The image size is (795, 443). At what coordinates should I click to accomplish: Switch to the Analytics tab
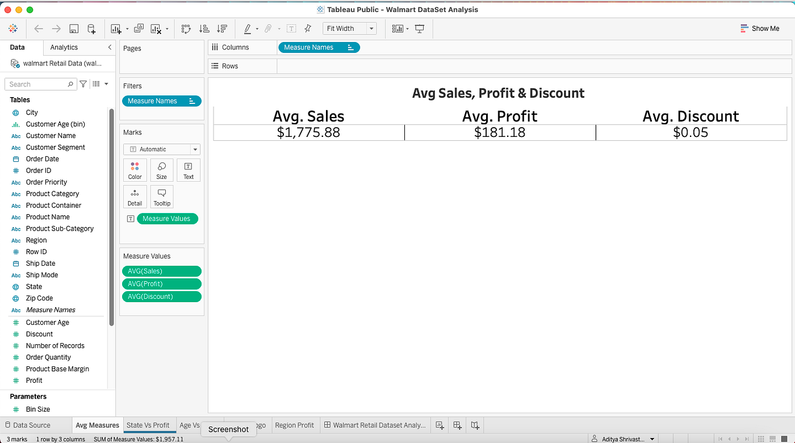62,47
